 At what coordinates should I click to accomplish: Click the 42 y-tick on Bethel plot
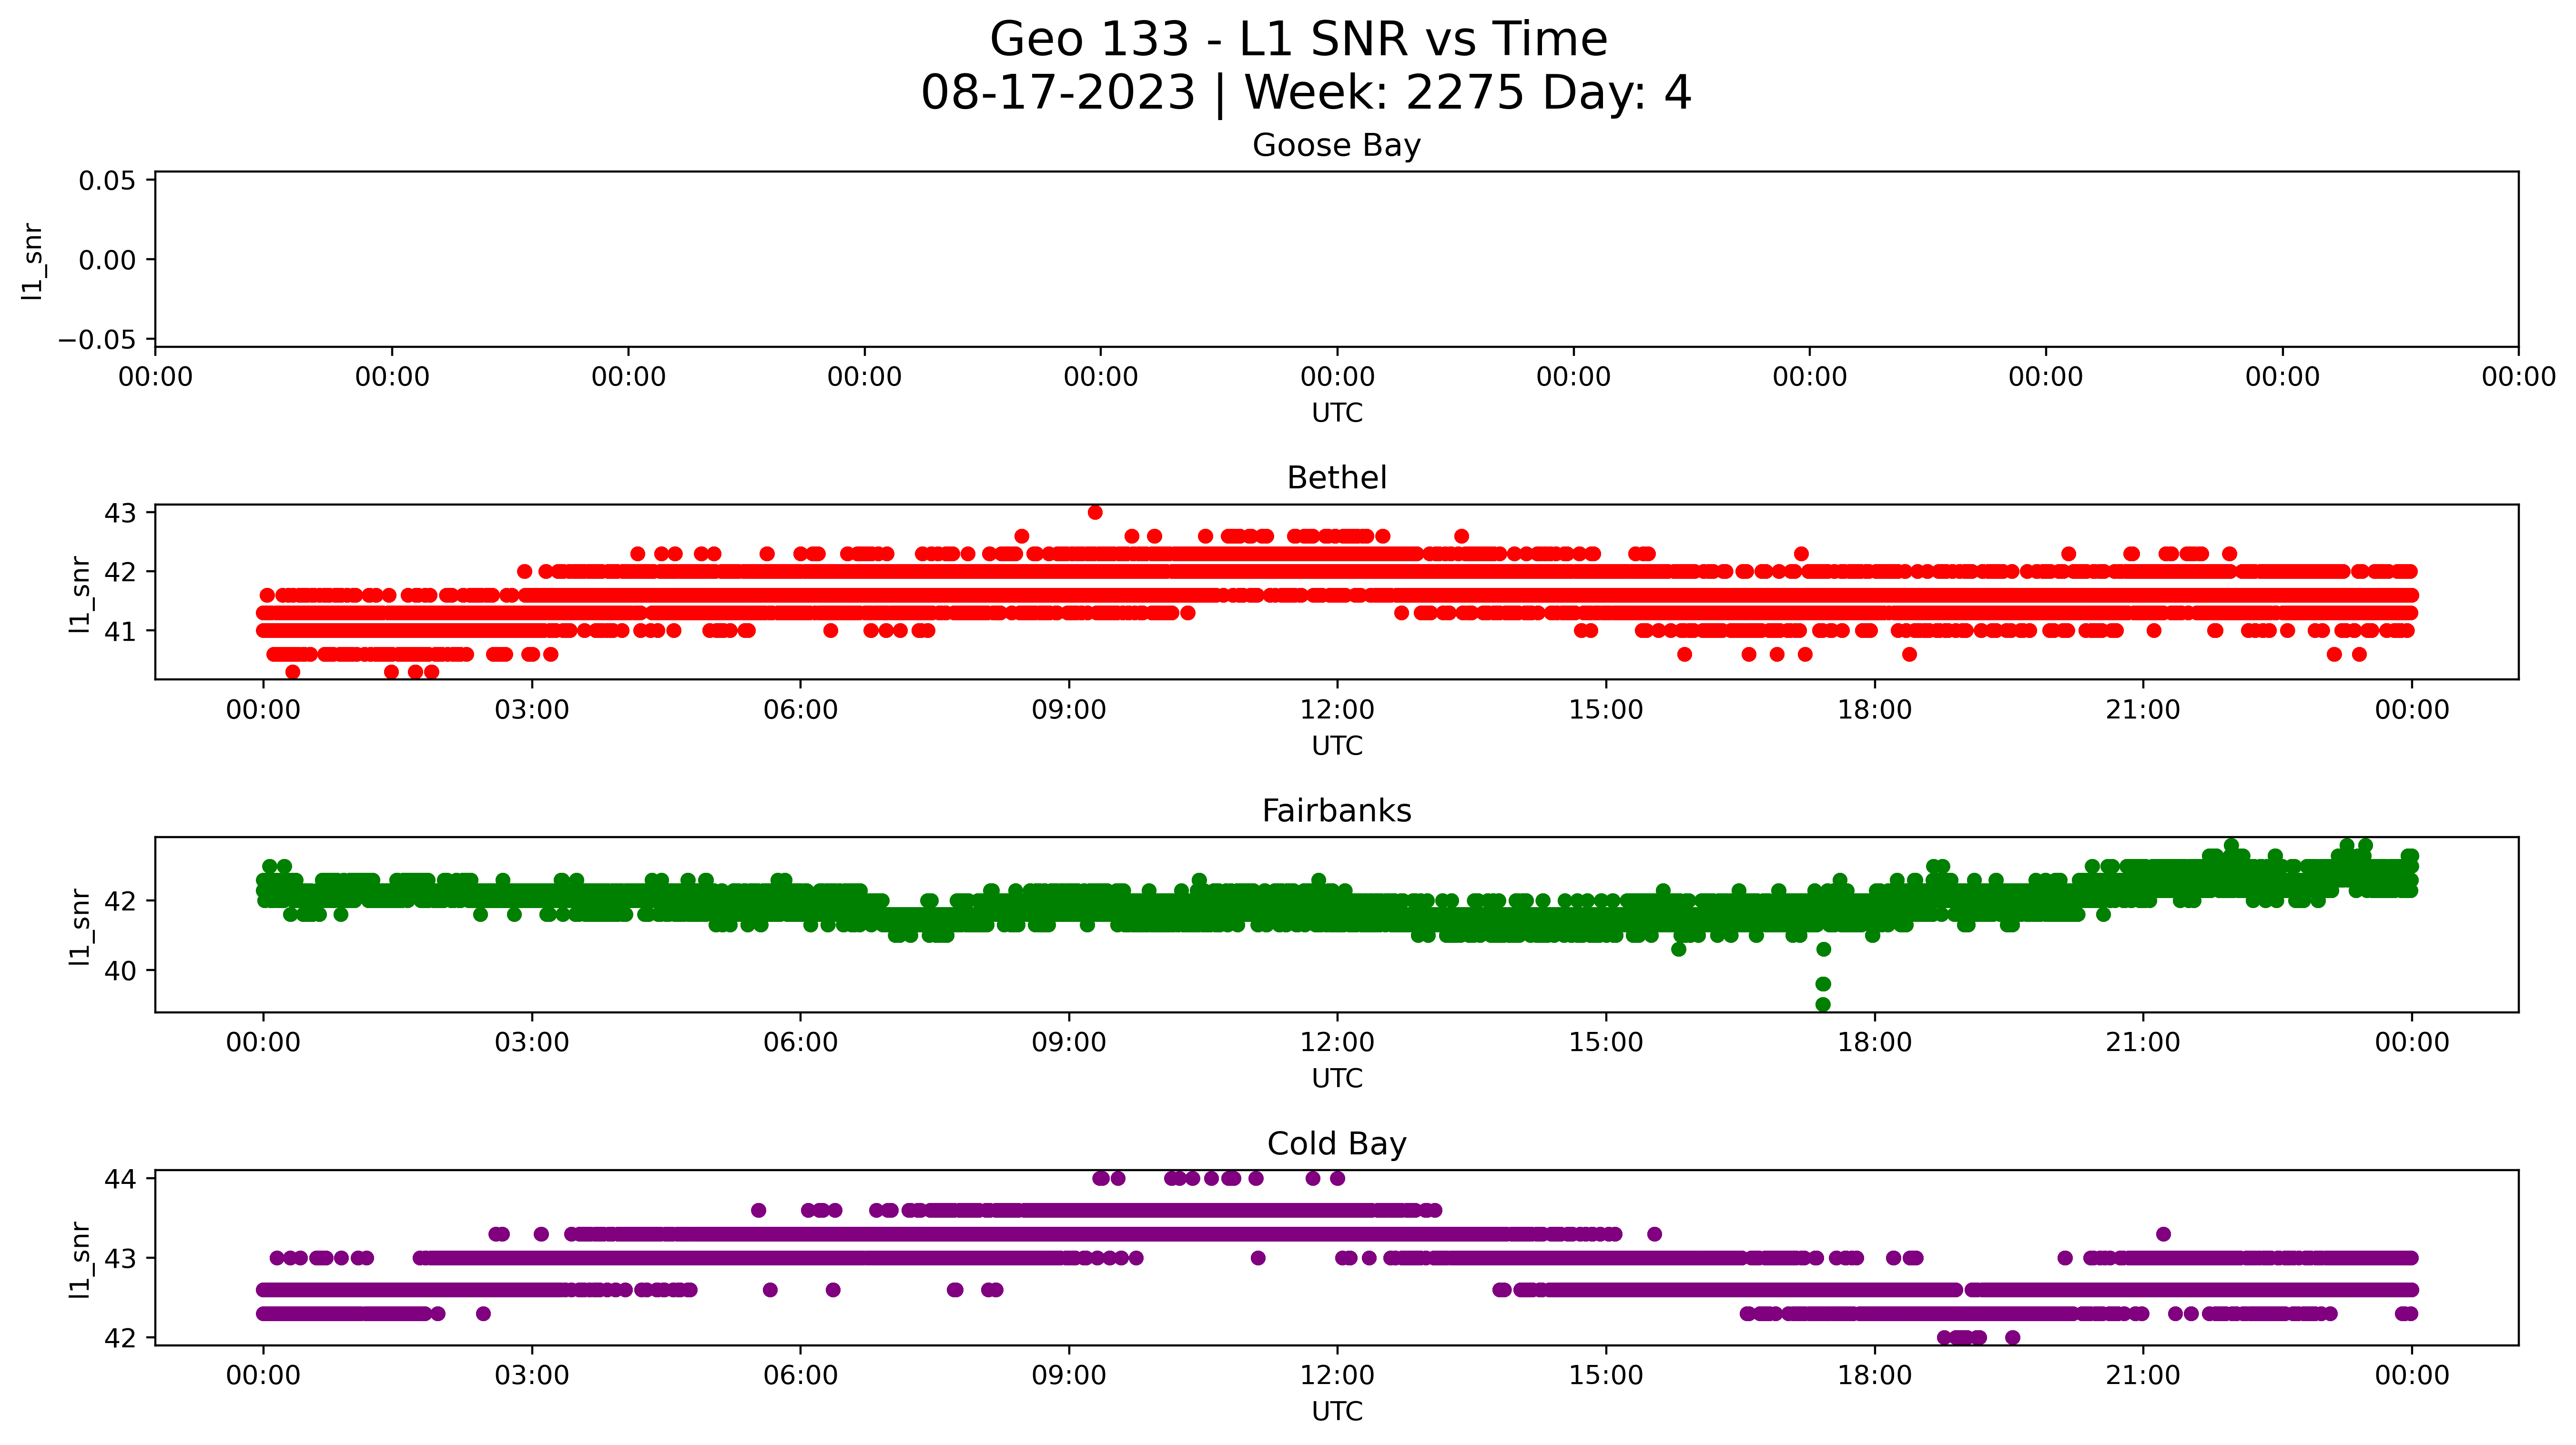pos(120,572)
